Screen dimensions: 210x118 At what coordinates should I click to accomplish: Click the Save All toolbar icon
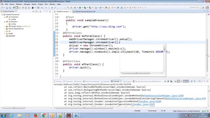pos(10,8)
